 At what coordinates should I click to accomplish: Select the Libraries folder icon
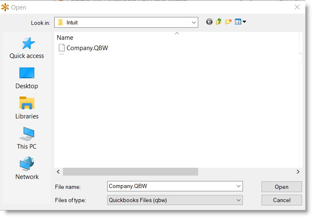tap(27, 103)
